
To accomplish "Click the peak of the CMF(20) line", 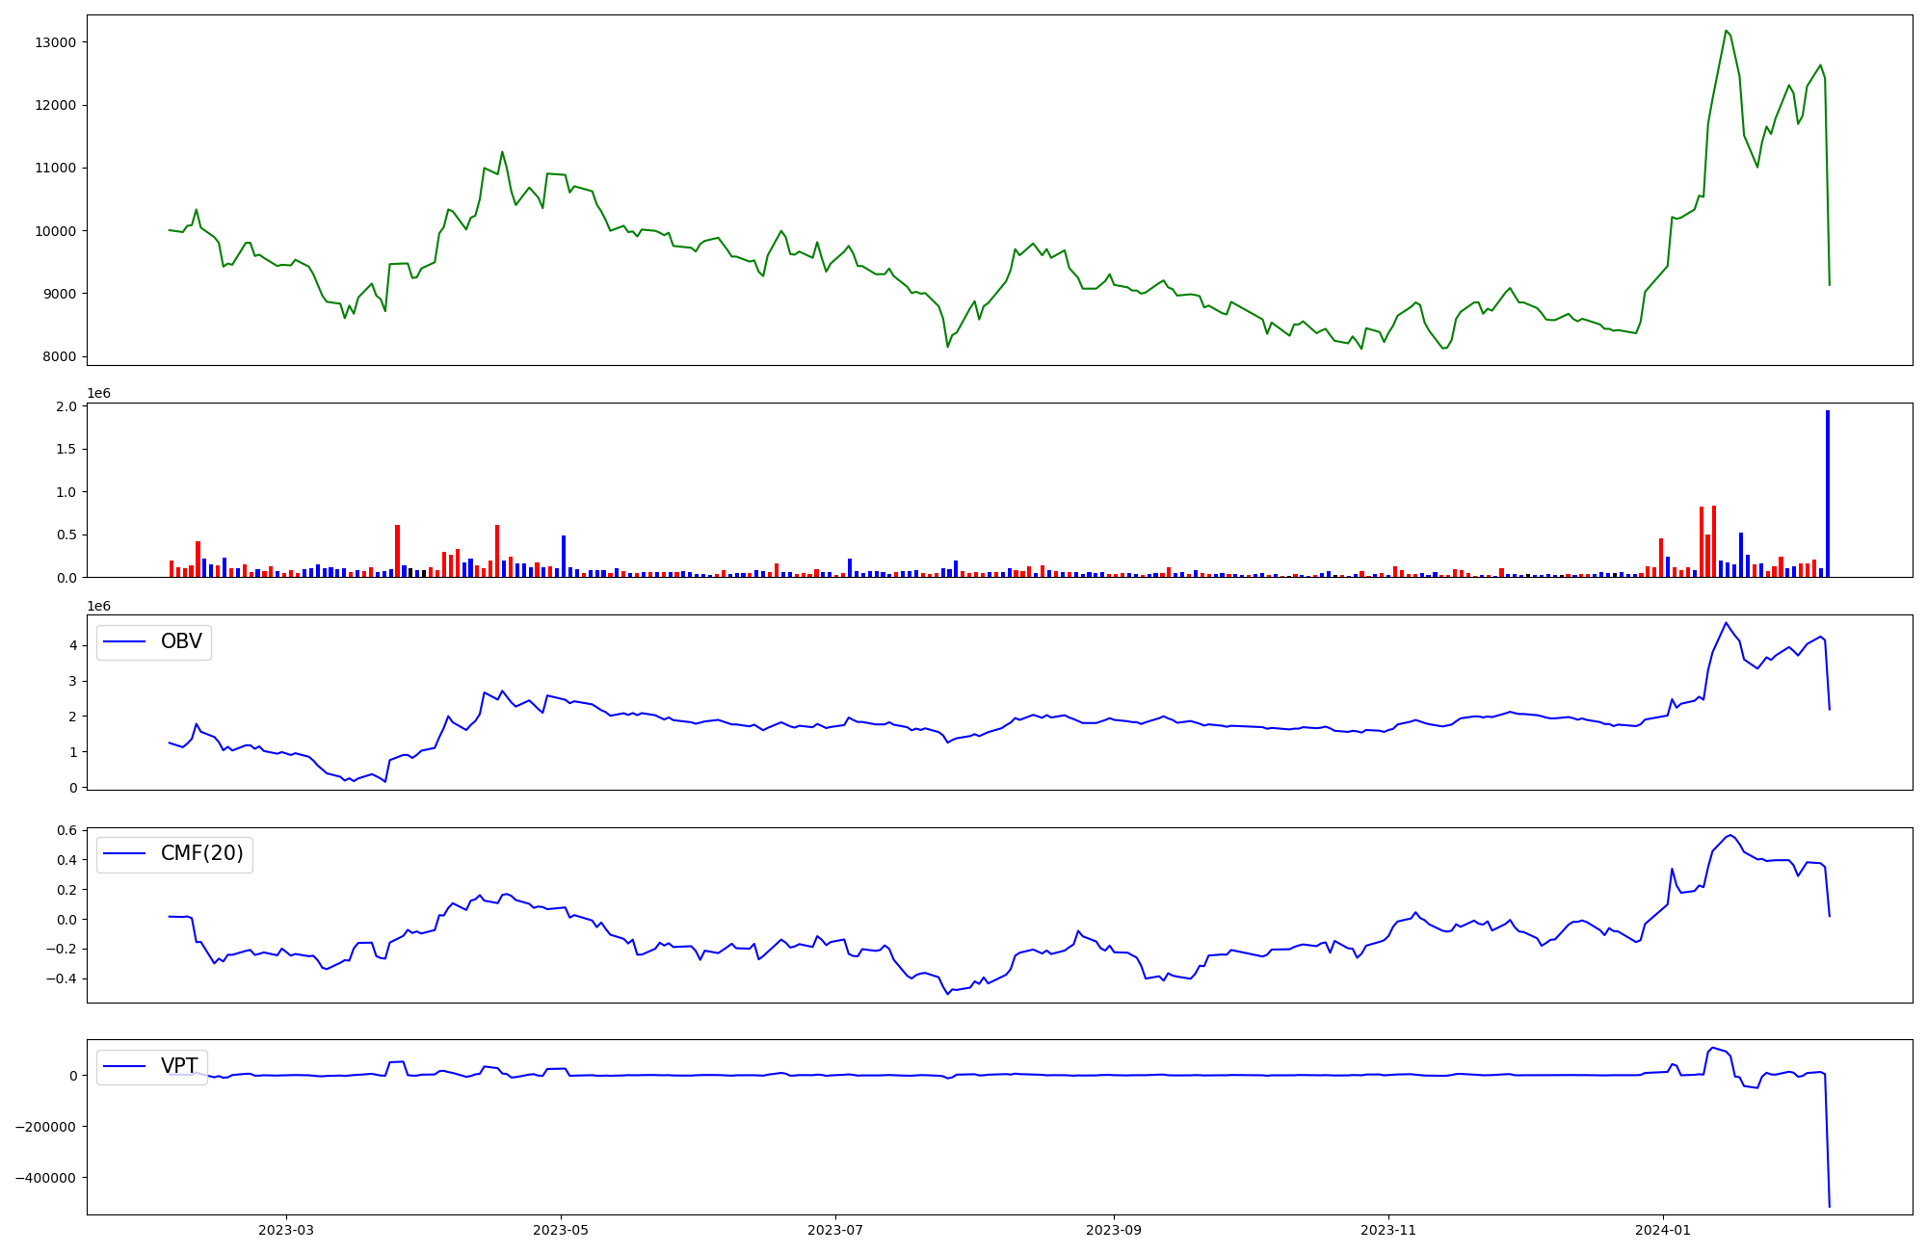I will (x=1730, y=835).
